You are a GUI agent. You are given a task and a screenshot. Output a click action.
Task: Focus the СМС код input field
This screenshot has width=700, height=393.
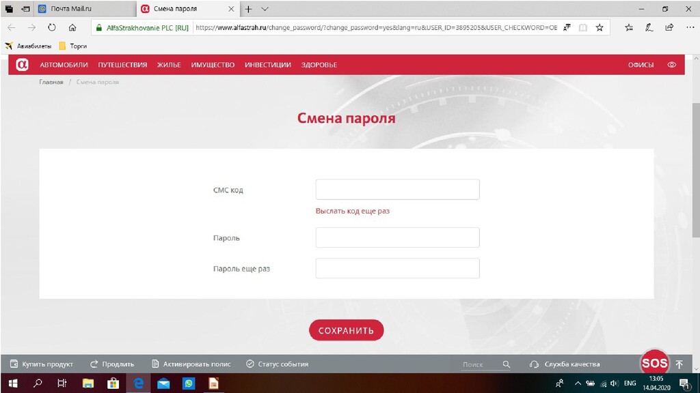(x=397, y=190)
